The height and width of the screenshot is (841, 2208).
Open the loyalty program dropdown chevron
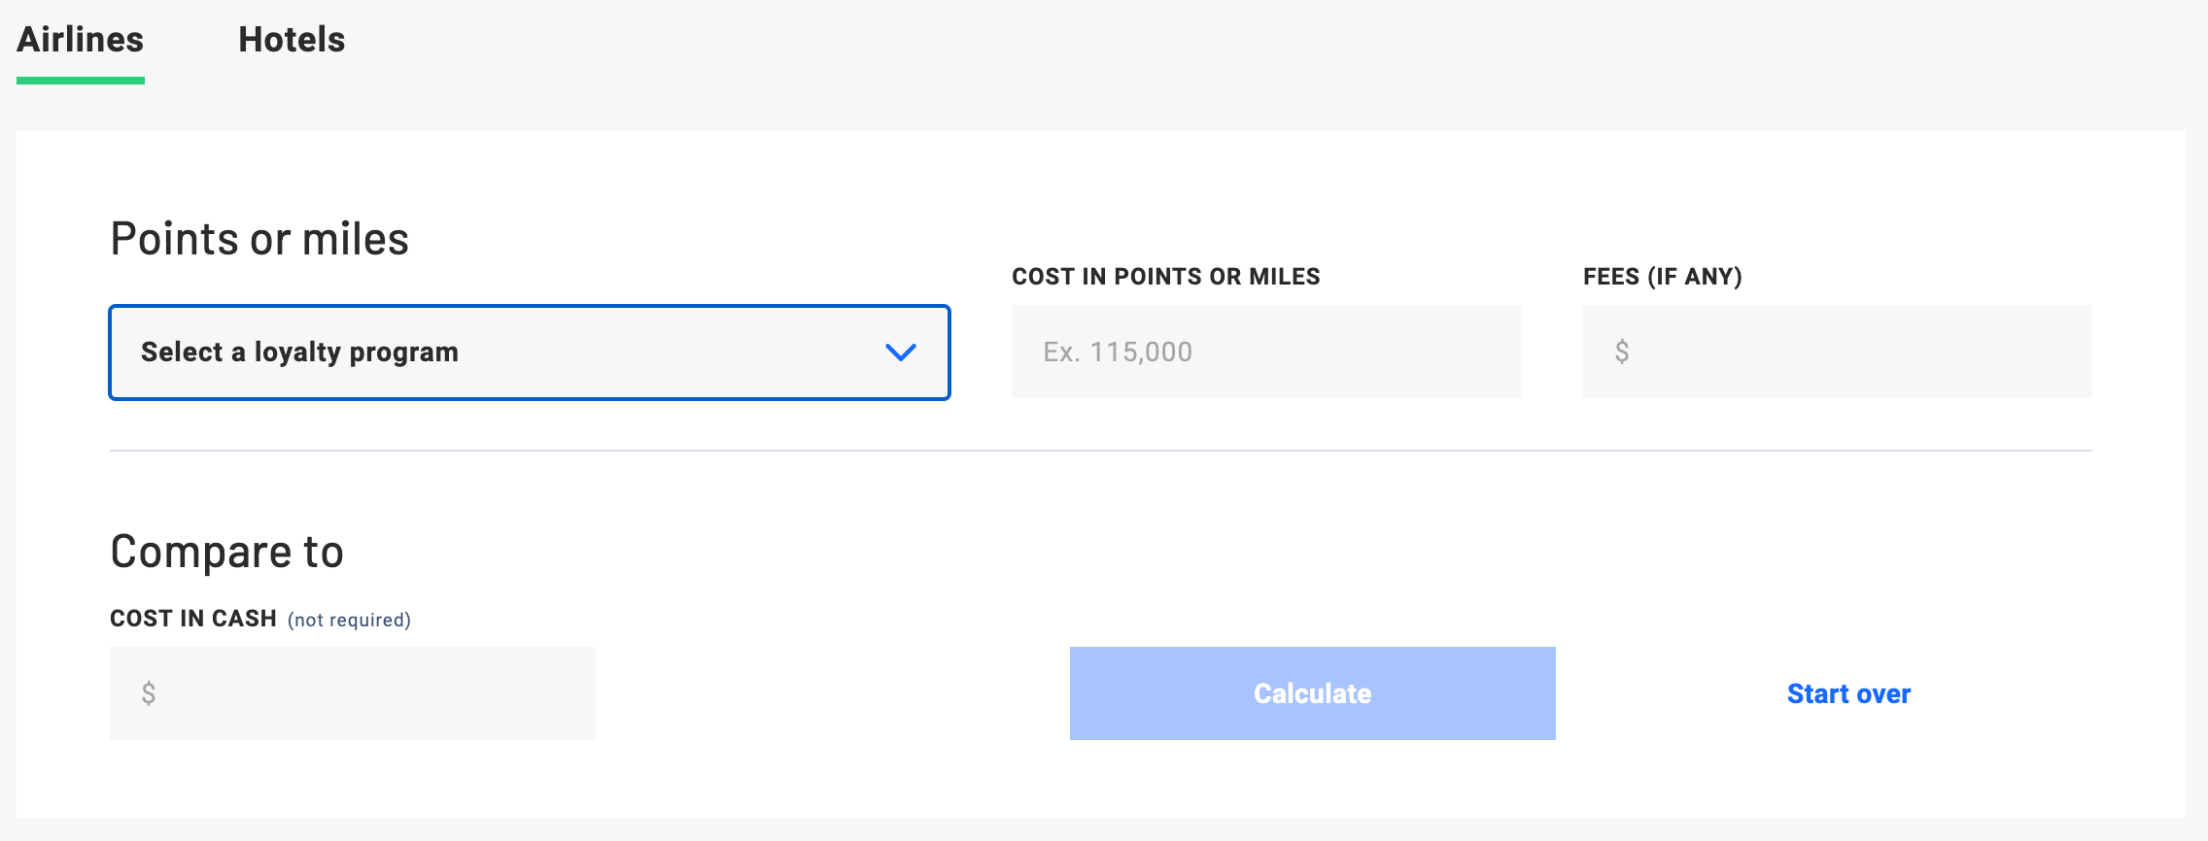(x=902, y=353)
